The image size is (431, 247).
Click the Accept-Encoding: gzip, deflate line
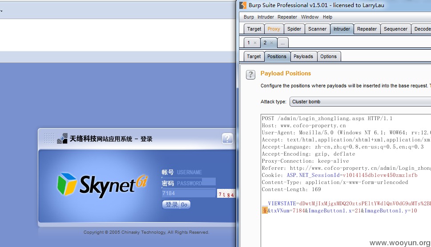(308, 154)
